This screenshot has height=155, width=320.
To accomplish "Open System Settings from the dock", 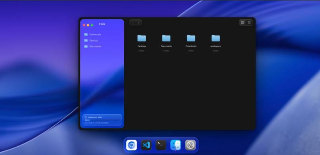I will (191, 145).
